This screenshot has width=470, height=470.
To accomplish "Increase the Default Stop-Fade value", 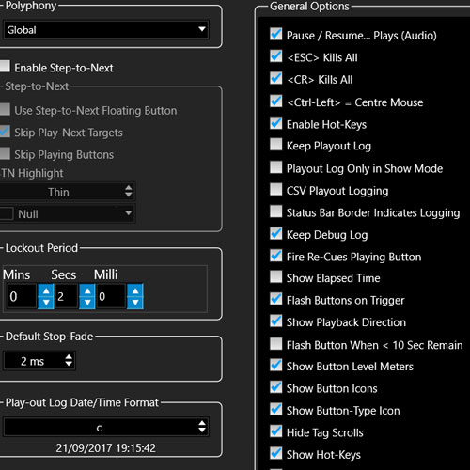I will point(69,357).
